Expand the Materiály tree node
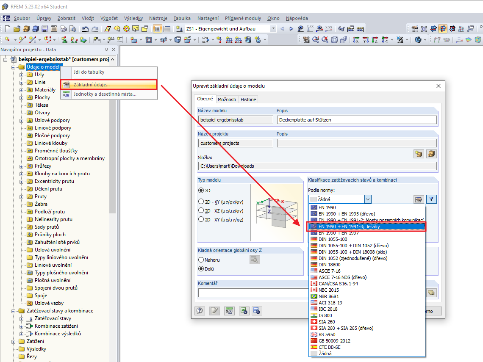Image resolution: width=483 pixels, height=362 pixels. click(21, 90)
